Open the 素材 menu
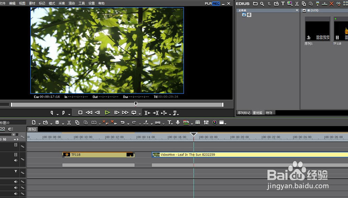Screen dimensions: 348x198 32,3
